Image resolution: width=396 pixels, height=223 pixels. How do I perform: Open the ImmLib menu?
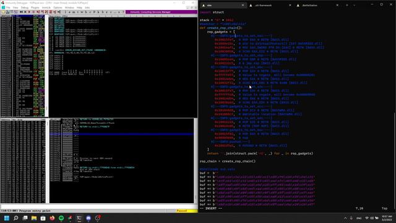pos(46,7)
